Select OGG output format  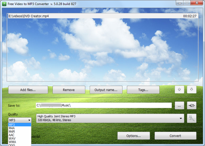tap(20, 145)
